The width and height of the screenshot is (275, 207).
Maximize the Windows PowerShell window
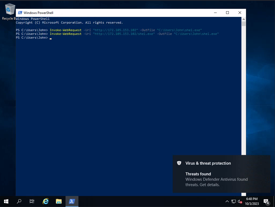(227, 13)
